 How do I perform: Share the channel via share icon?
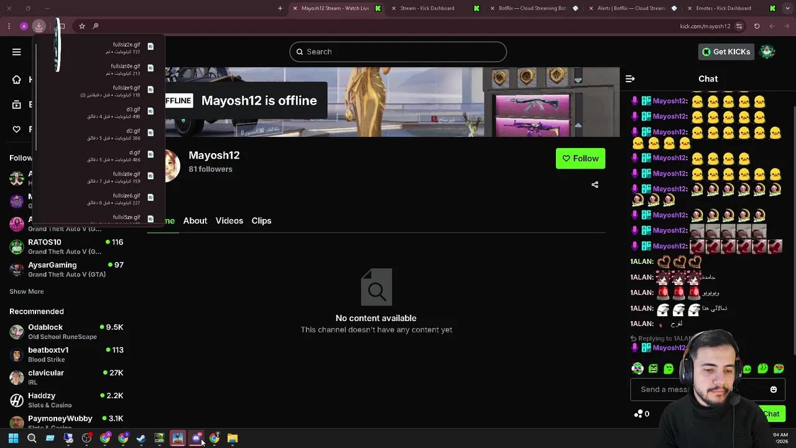595,185
